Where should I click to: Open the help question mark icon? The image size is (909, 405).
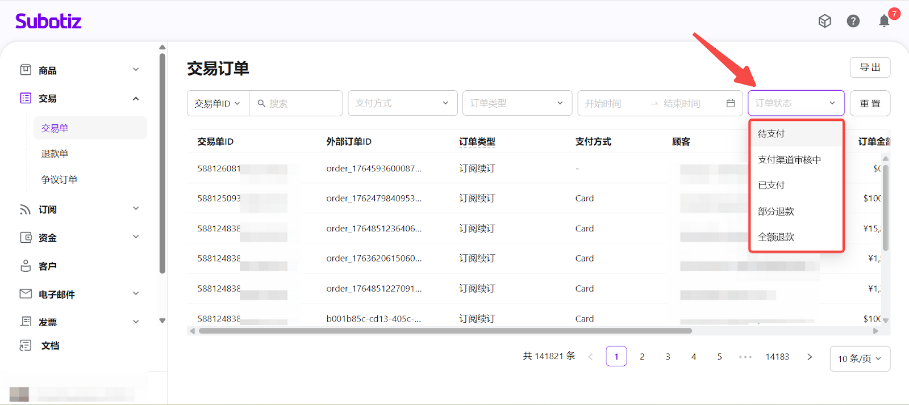point(853,21)
